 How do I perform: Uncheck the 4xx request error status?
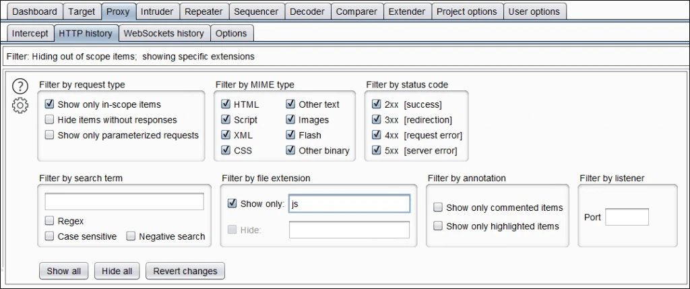(x=376, y=135)
